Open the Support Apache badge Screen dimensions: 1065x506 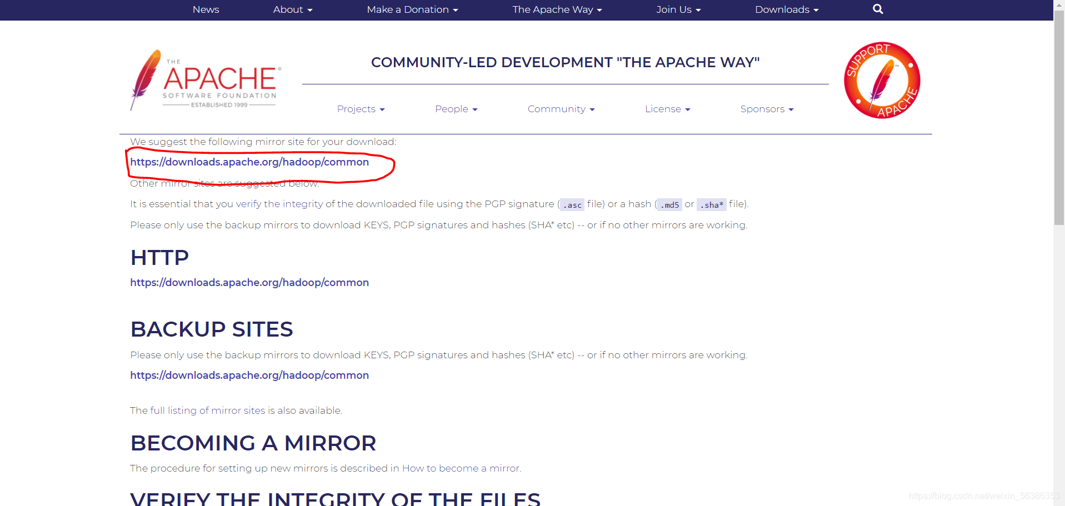pos(882,80)
